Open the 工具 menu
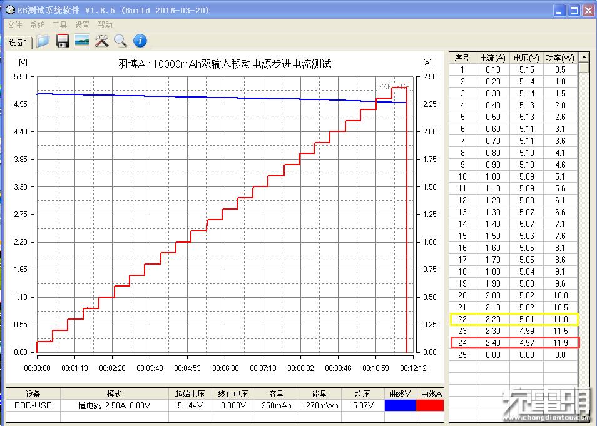This screenshot has width=597, height=426. (x=59, y=25)
